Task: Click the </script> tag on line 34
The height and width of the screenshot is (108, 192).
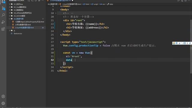Action: (67, 67)
